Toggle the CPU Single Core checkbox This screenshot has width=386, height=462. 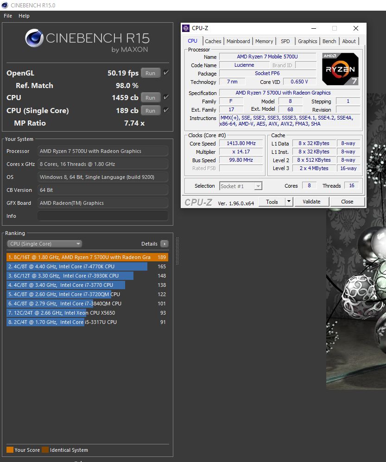tap(166, 110)
